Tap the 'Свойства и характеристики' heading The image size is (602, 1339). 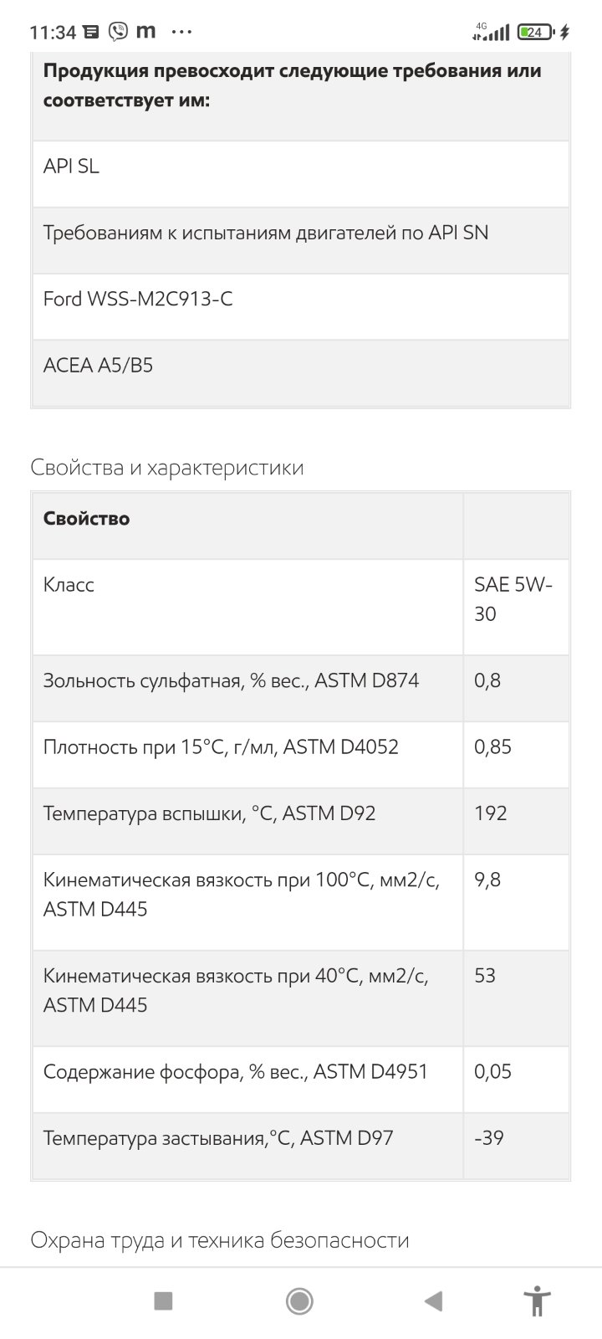tap(167, 467)
